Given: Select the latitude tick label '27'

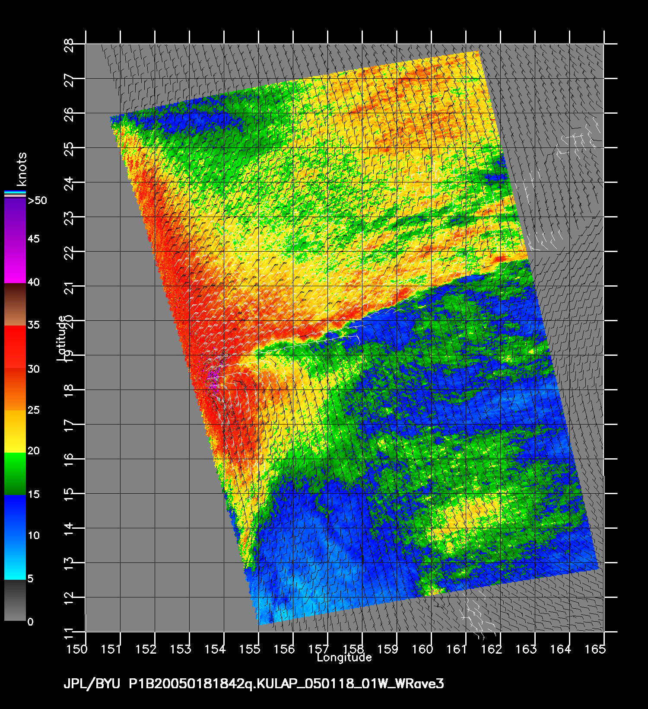Looking at the screenshot, I should coord(69,80).
